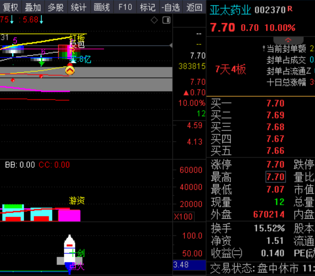Click the 净资 value 1.51
The image size is (315, 276).
[x=275, y=241]
